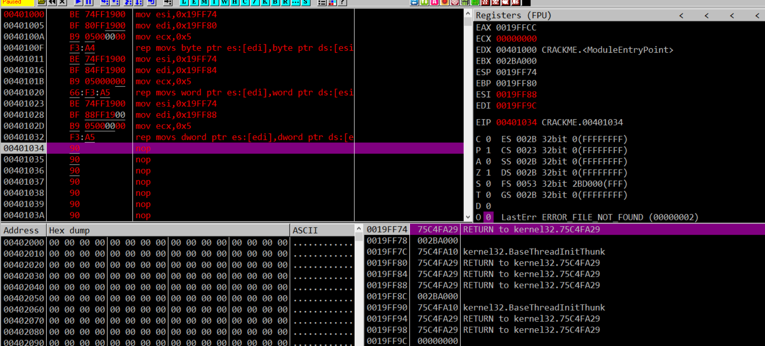Screen dimensions: 765x346
Task: Select hex dump row at address 00402000
Action: (x=177, y=243)
